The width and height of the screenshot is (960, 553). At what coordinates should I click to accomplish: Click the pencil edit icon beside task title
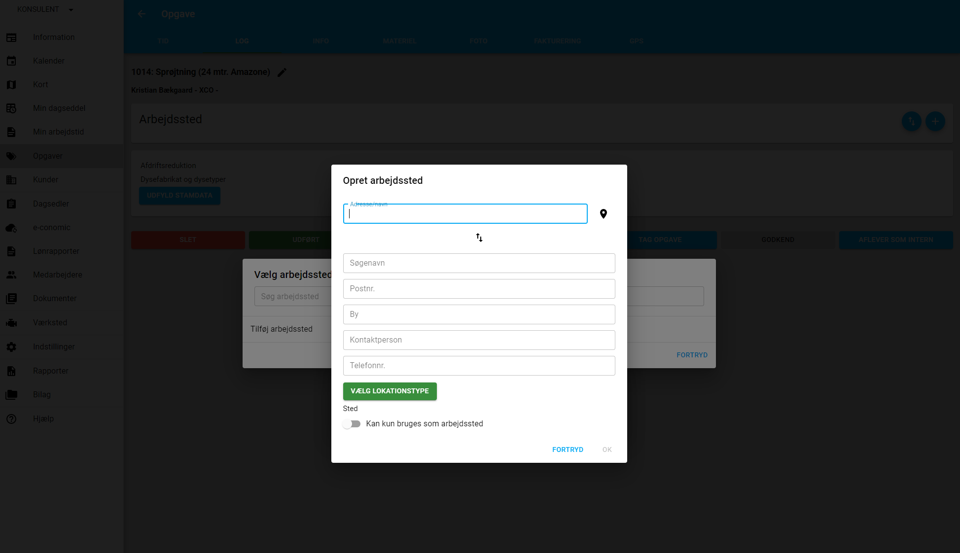[282, 72]
